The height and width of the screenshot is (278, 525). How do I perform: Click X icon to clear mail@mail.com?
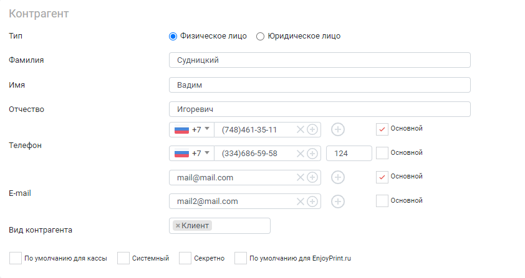(x=301, y=177)
